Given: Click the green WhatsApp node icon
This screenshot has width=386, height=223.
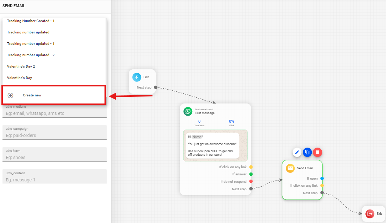Looking at the screenshot, I should click(188, 111).
